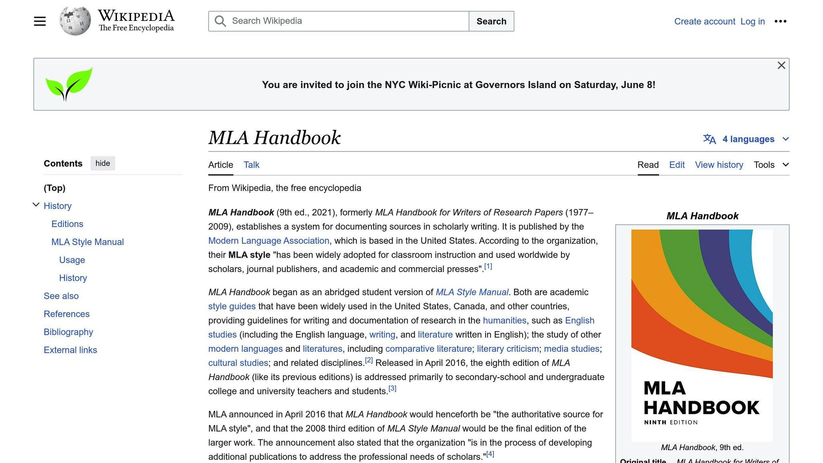Collapse the History section in Contents

point(36,204)
